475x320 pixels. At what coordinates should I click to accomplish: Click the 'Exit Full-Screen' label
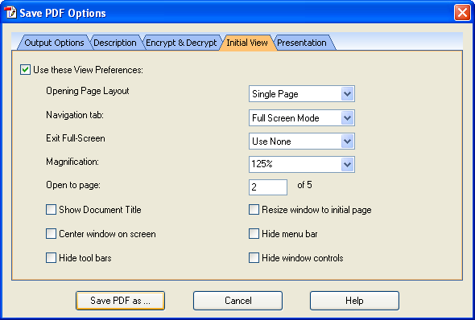click(76, 138)
